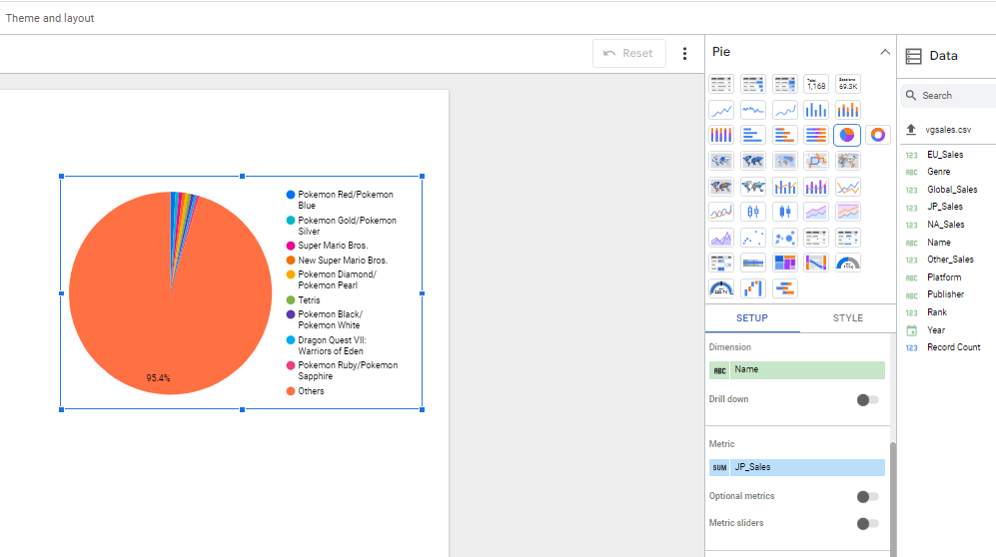Open the SETUP tab
The image size is (996, 557).
coord(752,318)
